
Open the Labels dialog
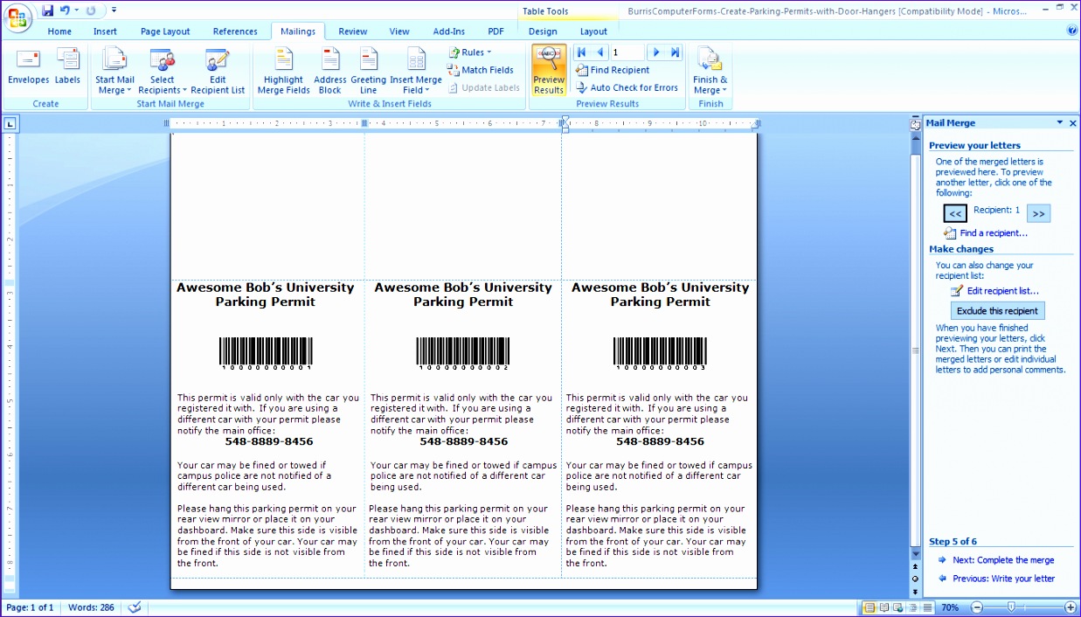[67, 67]
